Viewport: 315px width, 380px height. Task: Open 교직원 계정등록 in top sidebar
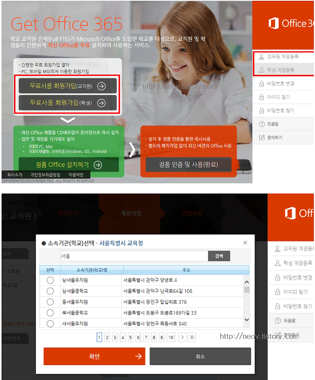(283, 57)
